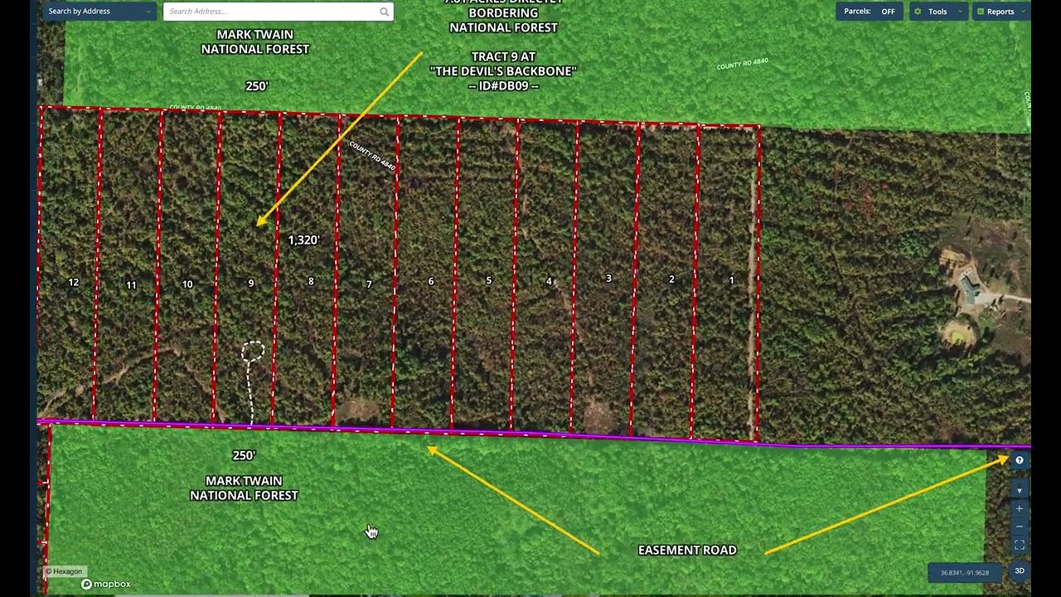Open the Tools dropdown menu
Screen dimensions: 1061x597
click(937, 12)
